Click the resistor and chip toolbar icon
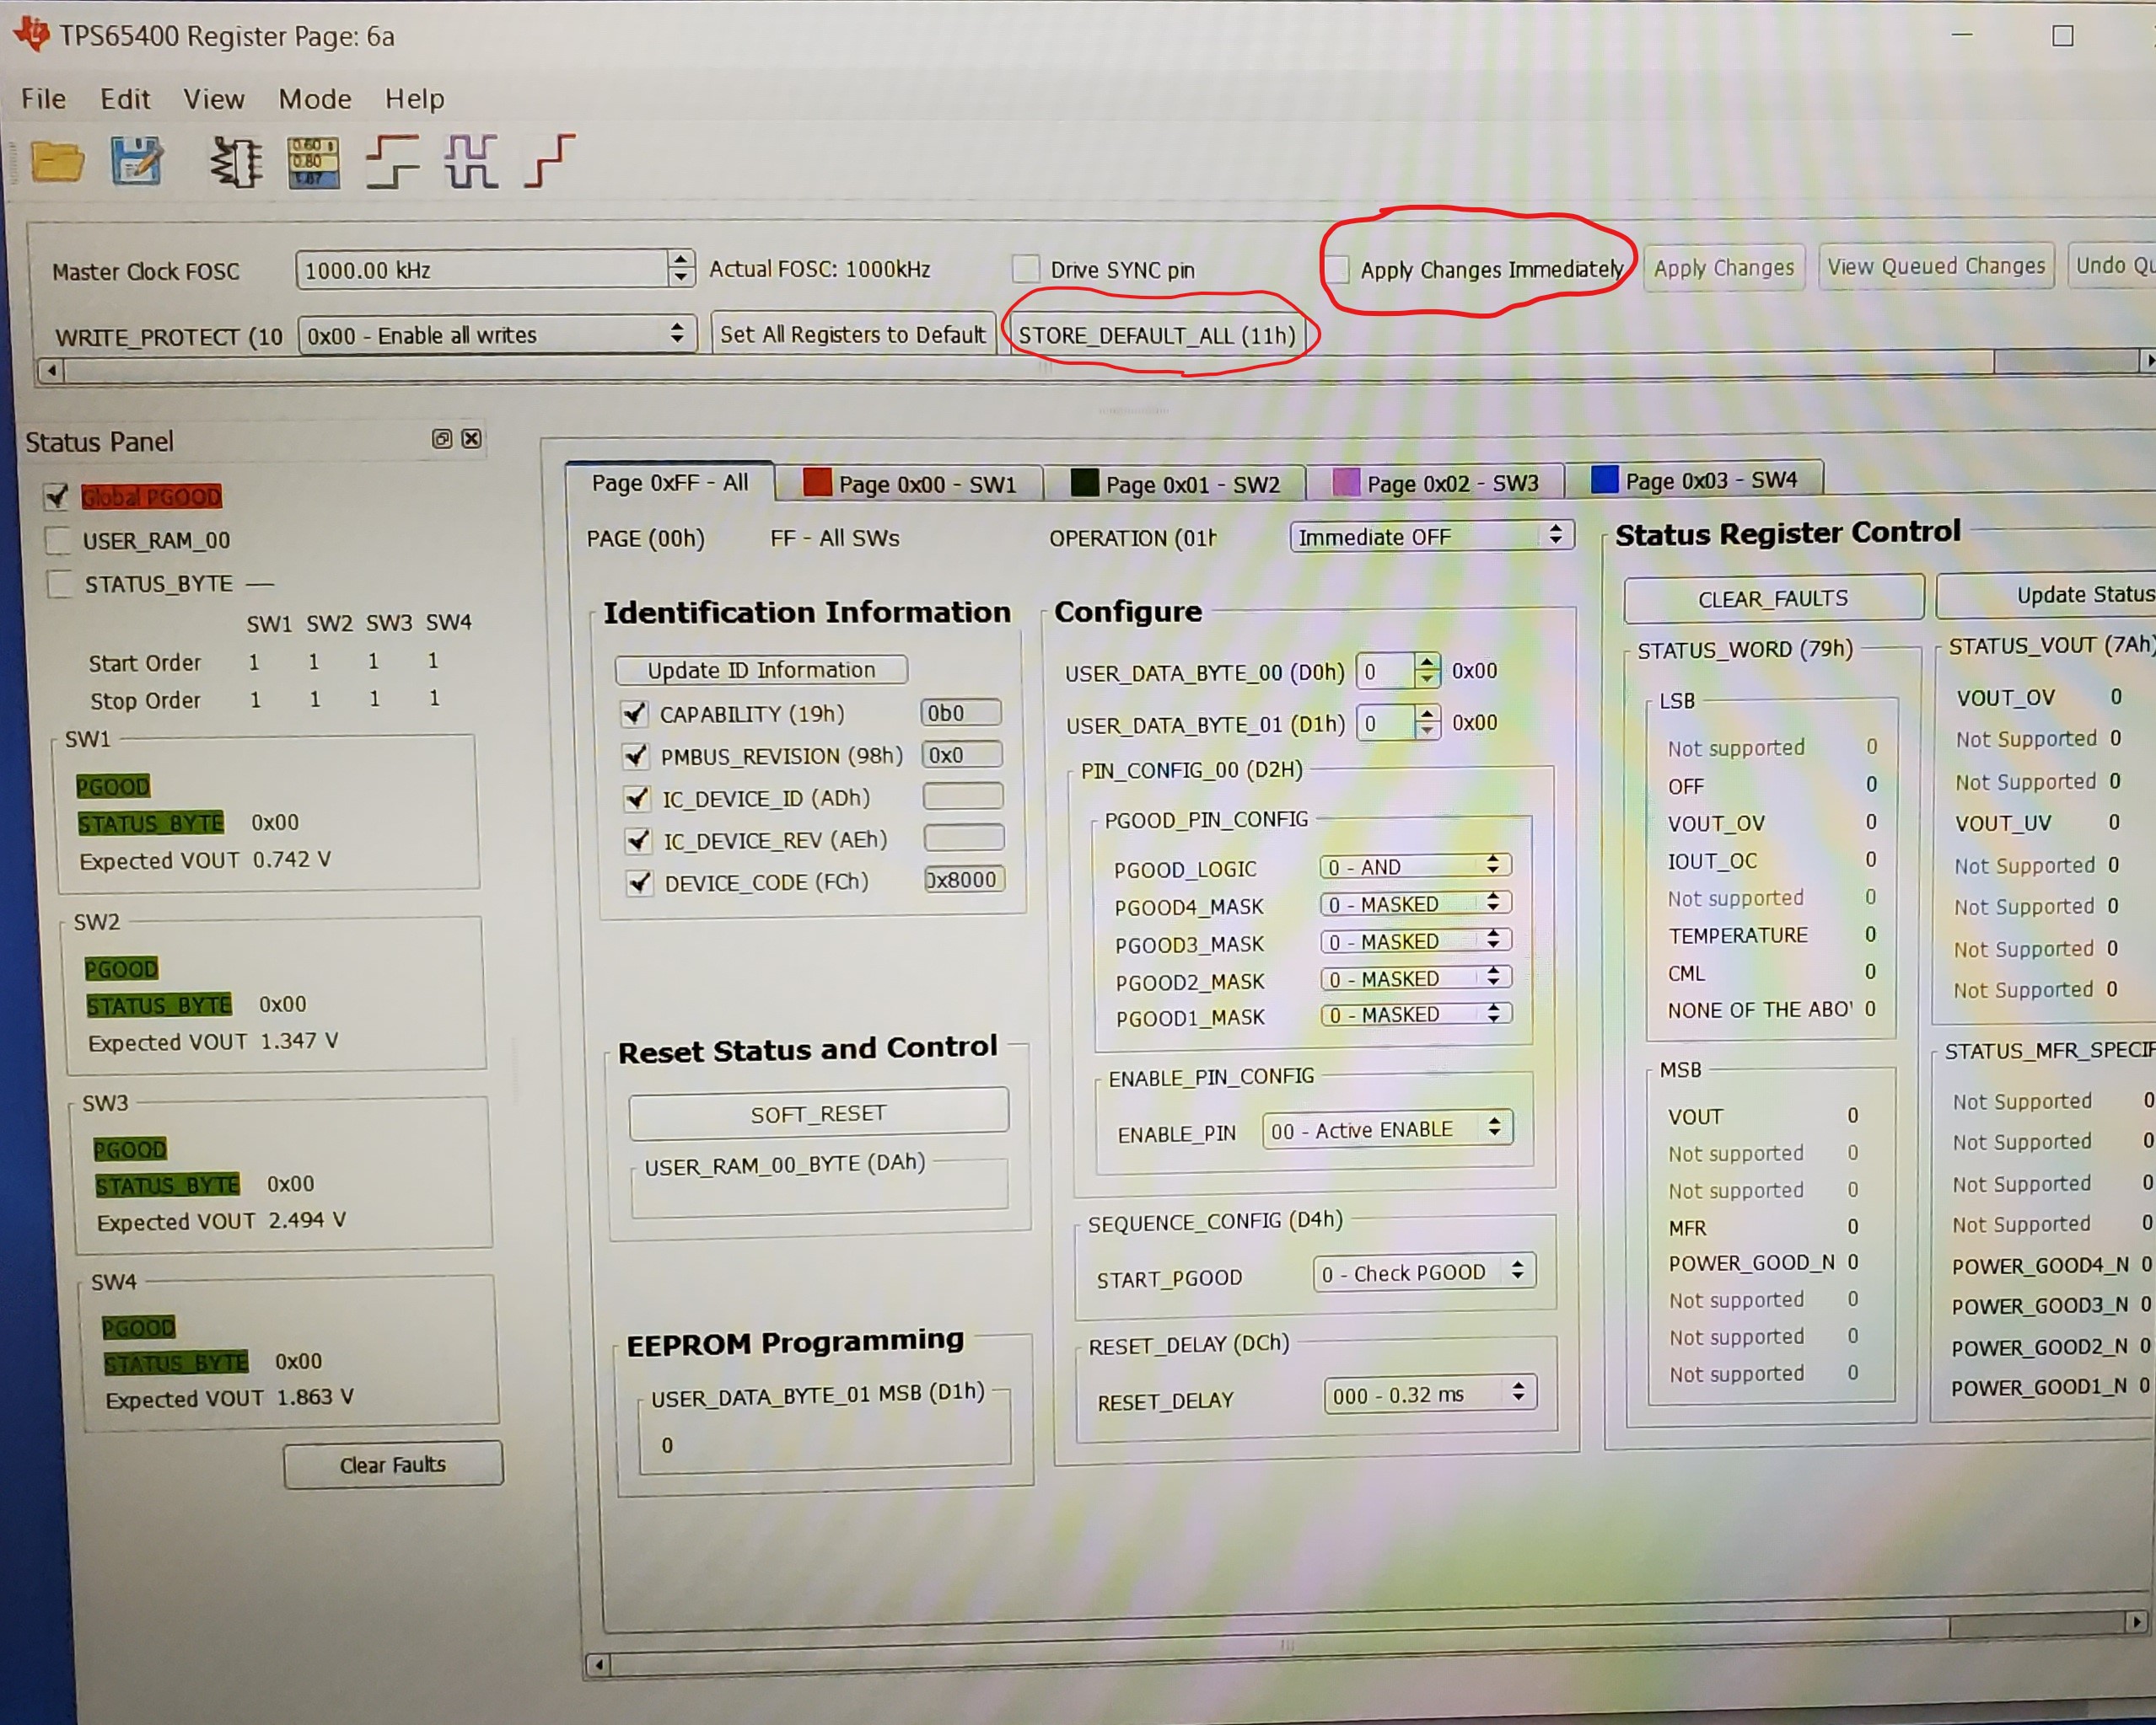The image size is (2156, 1725). pos(236,162)
